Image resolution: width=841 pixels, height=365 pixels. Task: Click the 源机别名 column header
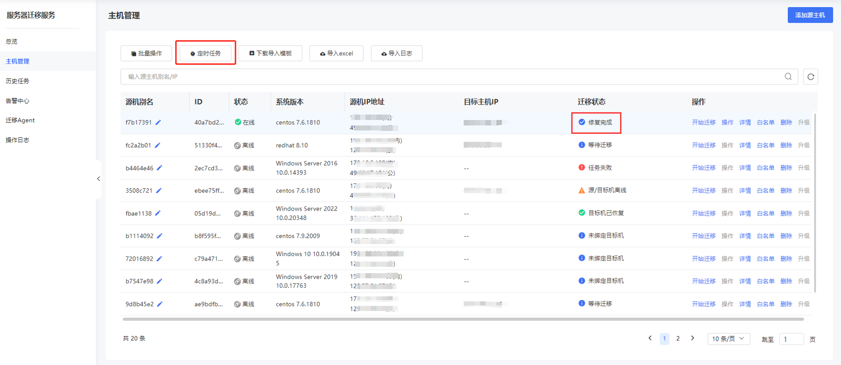click(139, 102)
